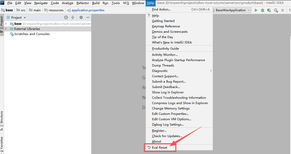The image size is (291, 154).
Task: Select Dump Threads entry
Action: pos(179,65)
